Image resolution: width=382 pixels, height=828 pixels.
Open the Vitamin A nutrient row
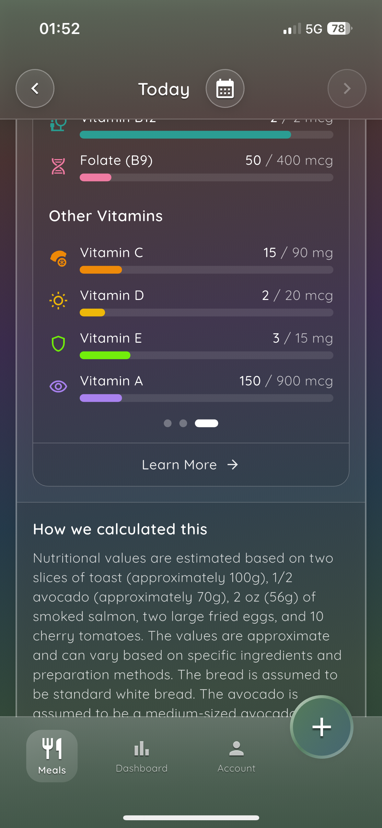(191, 388)
